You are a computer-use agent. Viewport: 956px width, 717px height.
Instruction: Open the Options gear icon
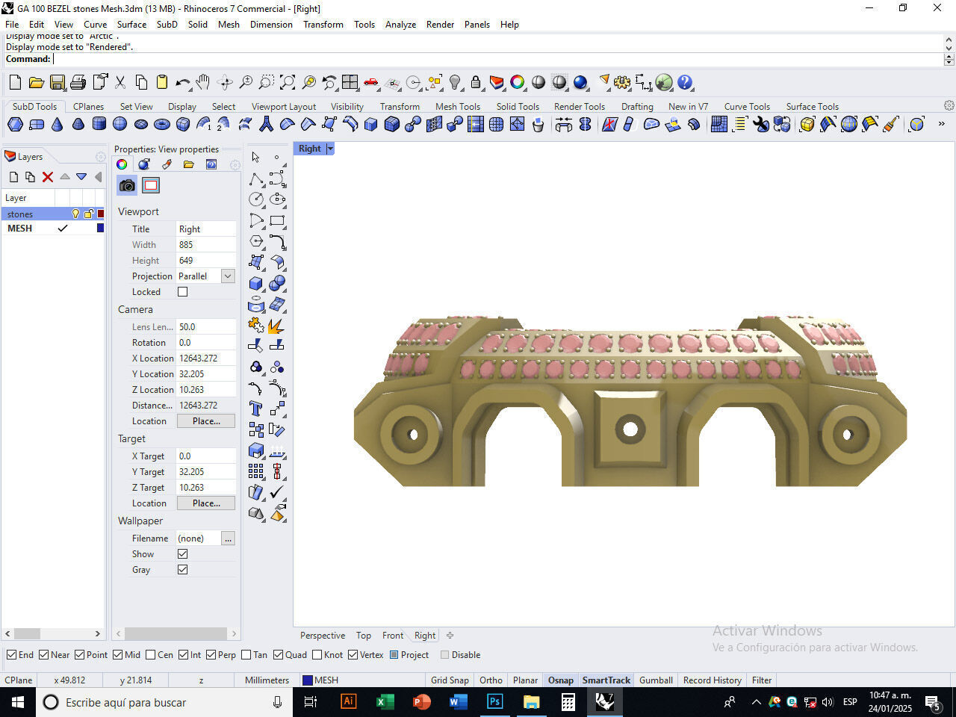point(622,83)
